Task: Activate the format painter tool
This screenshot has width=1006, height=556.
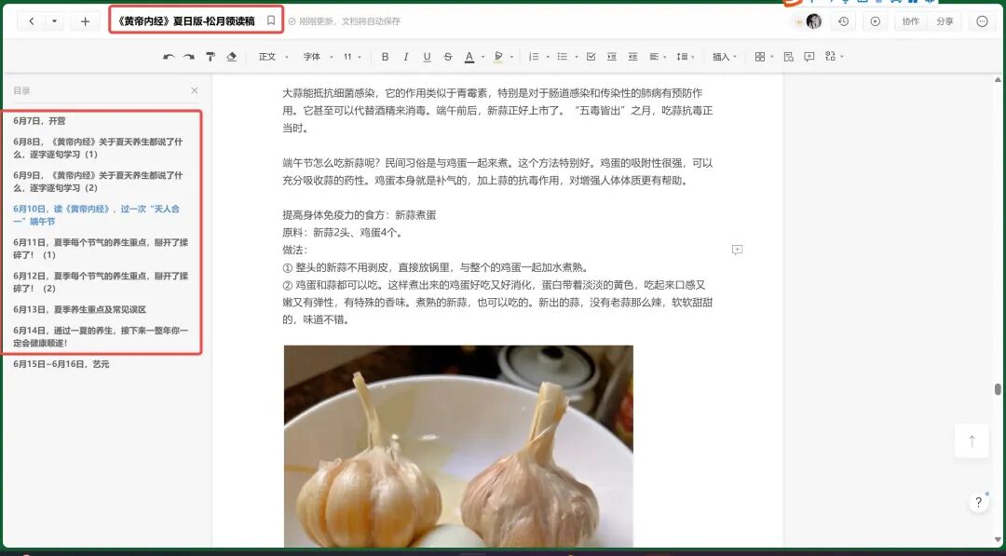Action: pyautogui.click(x=211, y=57)
